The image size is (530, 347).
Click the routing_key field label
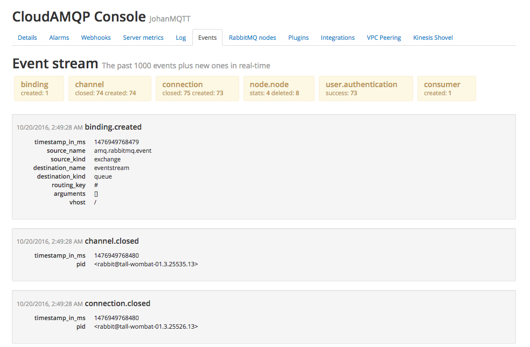(x=68, y=185)
